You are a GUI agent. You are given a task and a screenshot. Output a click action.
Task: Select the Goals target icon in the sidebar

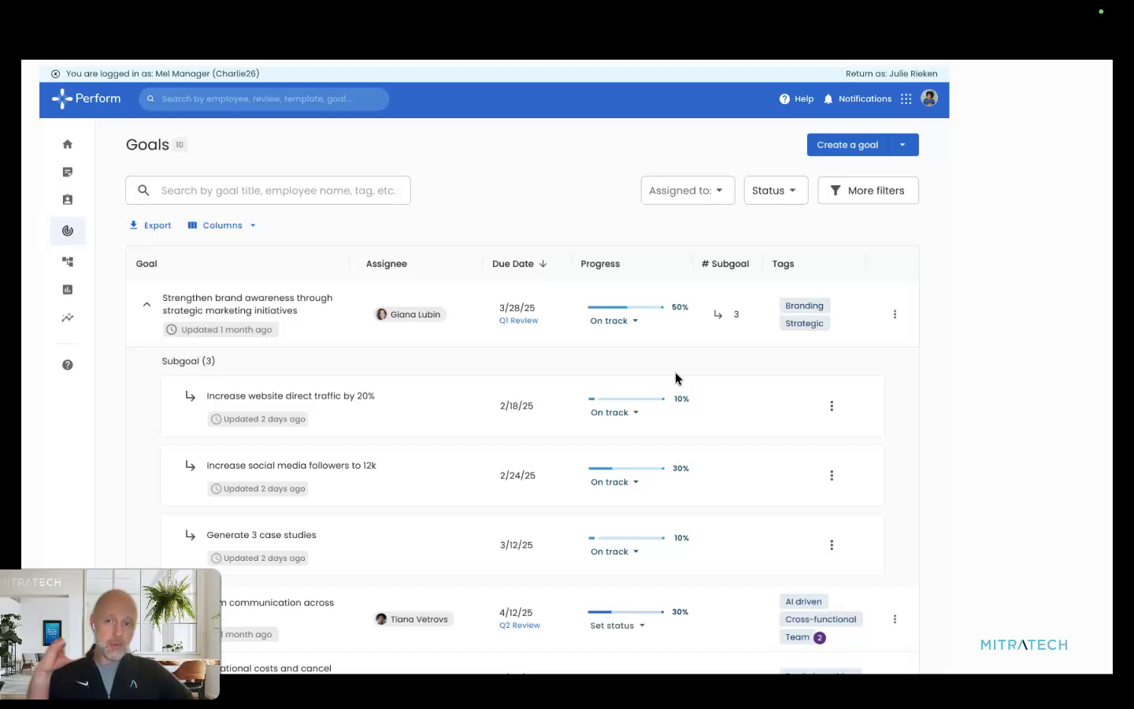[68, 231]
